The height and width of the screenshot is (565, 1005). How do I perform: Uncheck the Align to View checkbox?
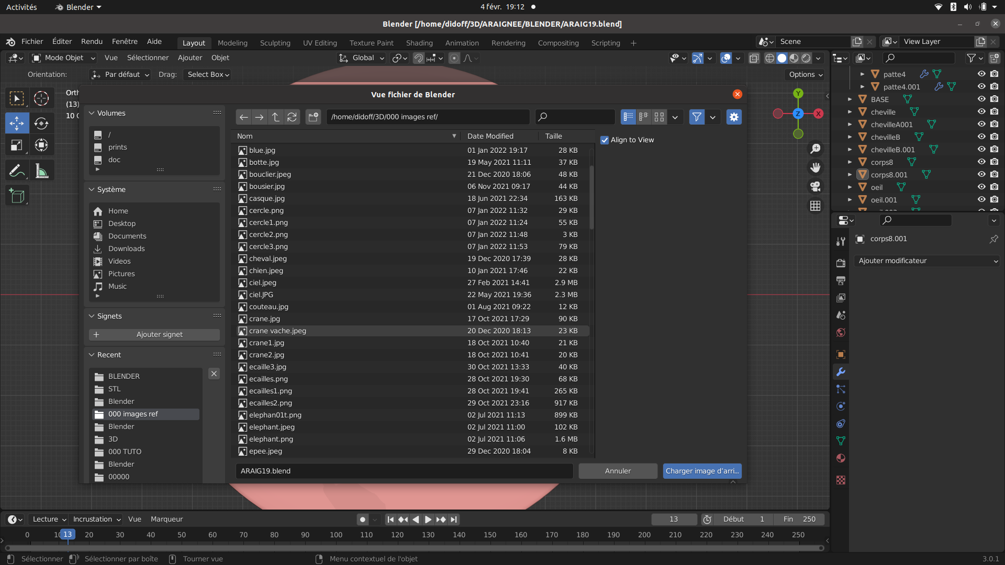605,140
